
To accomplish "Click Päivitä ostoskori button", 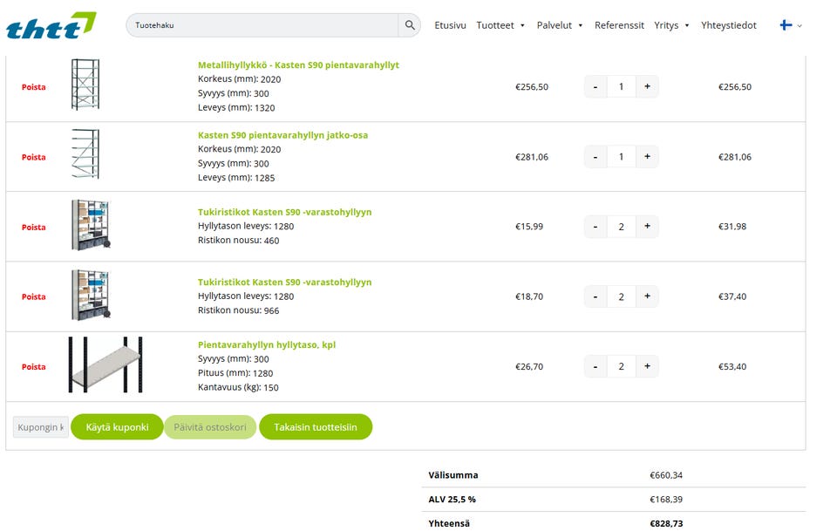I will pyautogui.click(x=210, y=427).
